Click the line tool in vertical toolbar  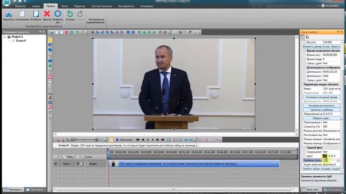coord(50,56)
